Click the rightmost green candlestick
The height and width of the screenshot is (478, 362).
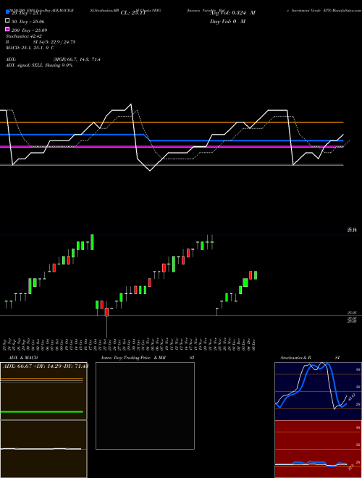click(x=256, y=275)
